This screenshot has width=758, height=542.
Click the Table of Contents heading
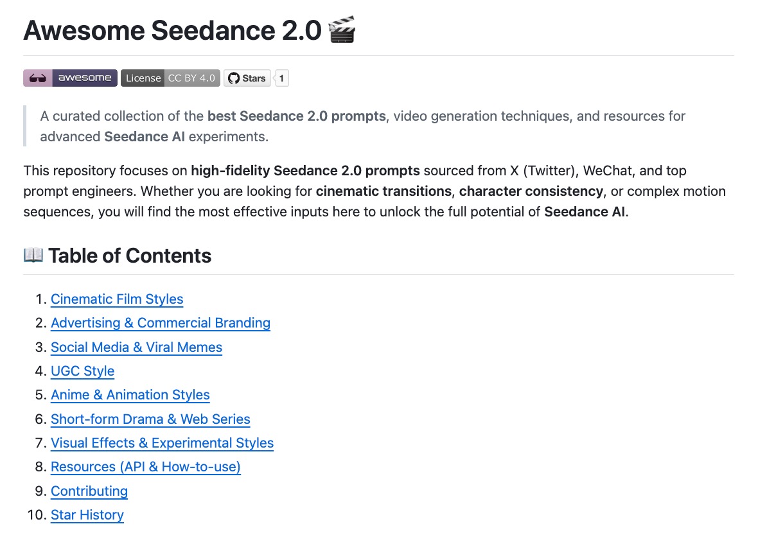coord(130,256)
